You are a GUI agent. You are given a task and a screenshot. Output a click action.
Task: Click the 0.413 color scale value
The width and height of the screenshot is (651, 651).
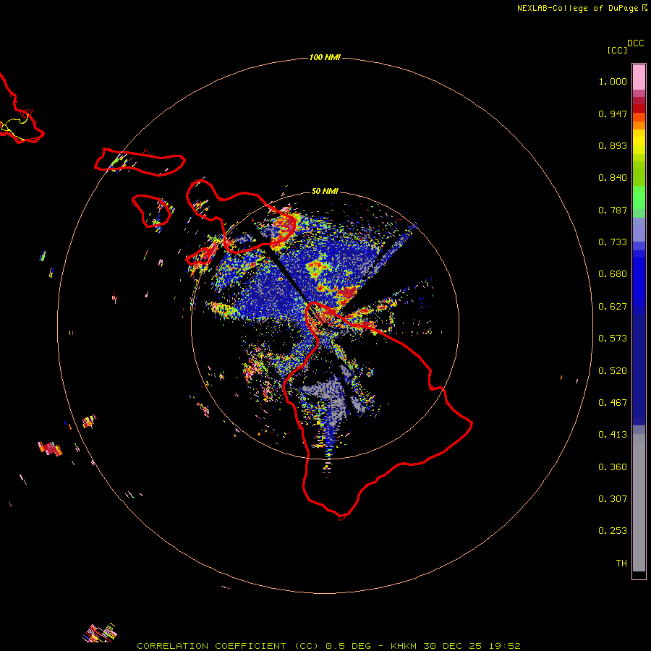[x=613, y=435]
